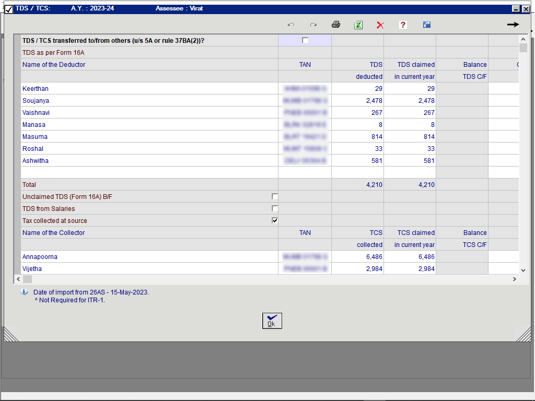Select the collector name Annapoorna
This screenshot has width=535, height=401.
40,257
